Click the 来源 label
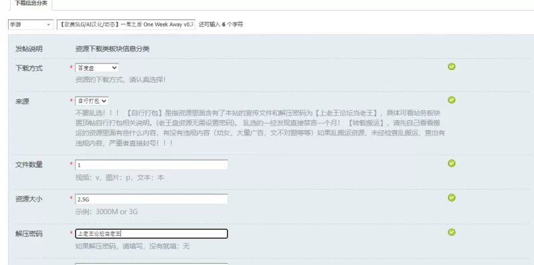Image resolution: width=534 pixels, height=265 pixels. [x=22, y=101]
